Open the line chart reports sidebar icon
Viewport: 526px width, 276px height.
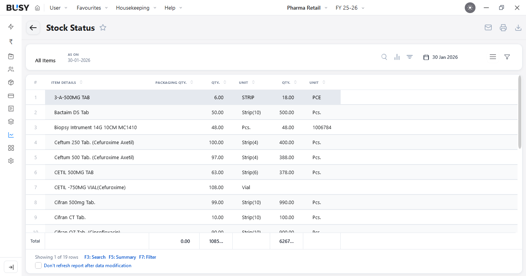pos(11,135)
